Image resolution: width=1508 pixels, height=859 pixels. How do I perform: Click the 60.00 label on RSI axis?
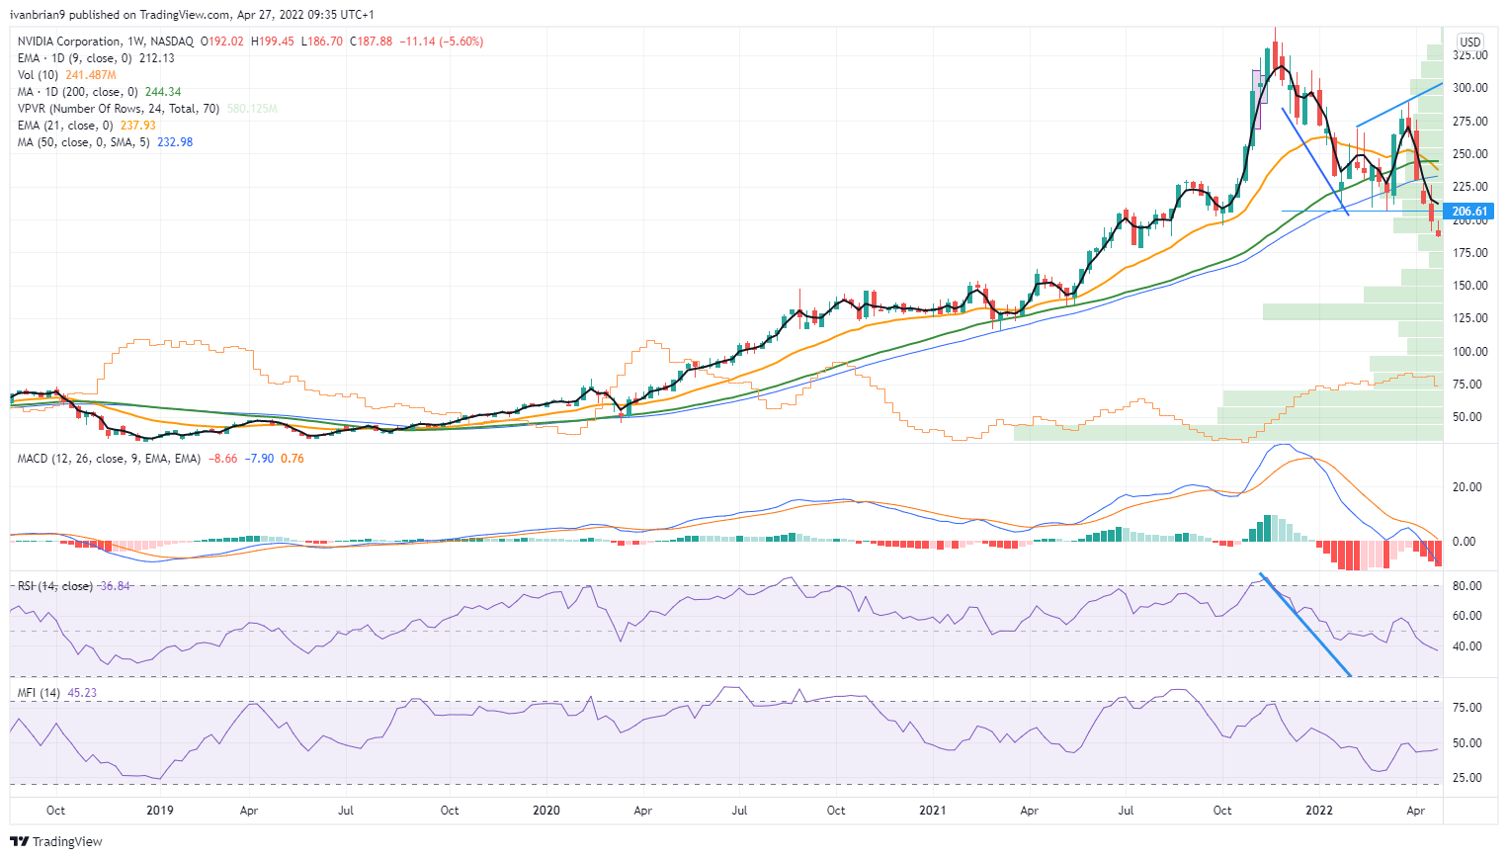point(1467,616)
